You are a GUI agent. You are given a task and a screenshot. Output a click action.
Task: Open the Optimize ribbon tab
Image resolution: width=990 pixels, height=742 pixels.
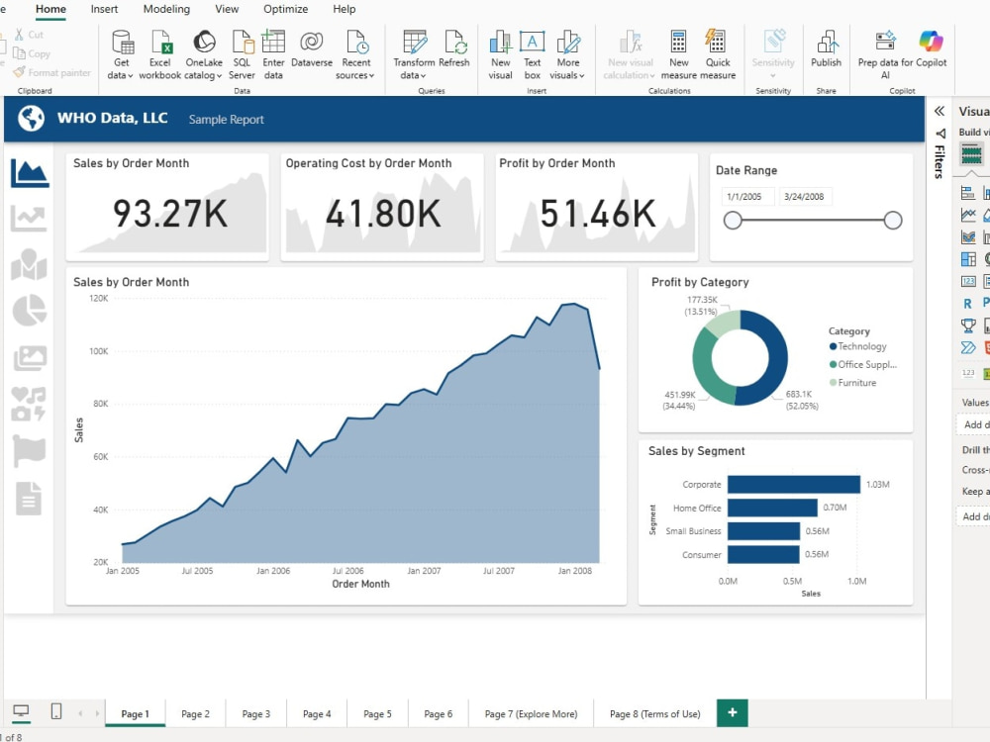(285, 10)
